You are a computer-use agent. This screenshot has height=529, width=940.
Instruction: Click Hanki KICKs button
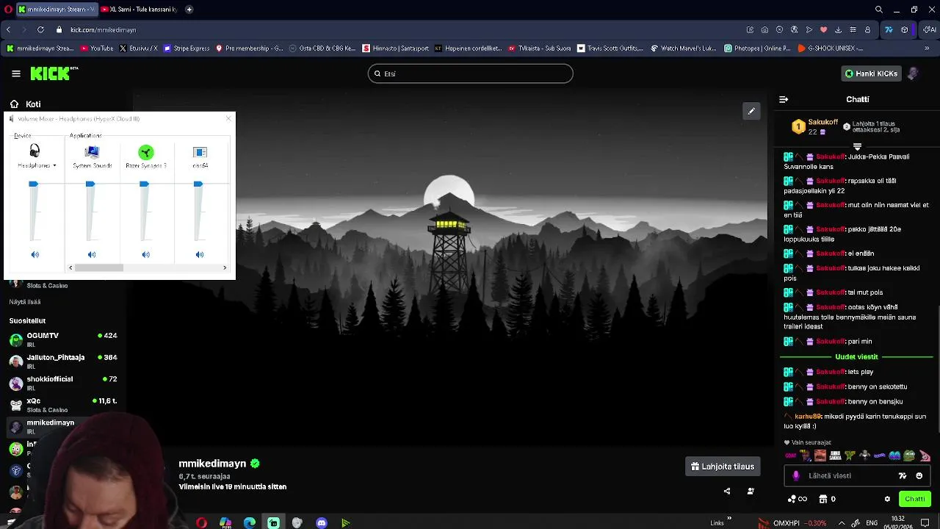coord(871,73)
